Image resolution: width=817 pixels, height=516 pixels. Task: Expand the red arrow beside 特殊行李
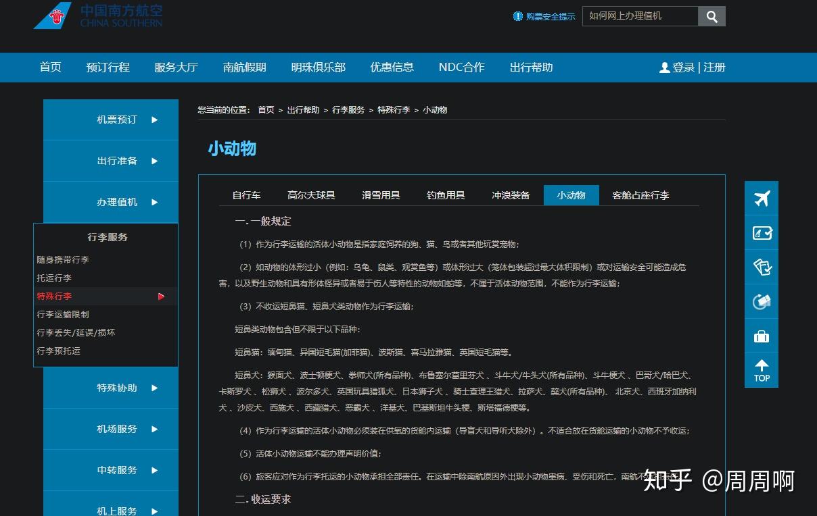[162, 296]
